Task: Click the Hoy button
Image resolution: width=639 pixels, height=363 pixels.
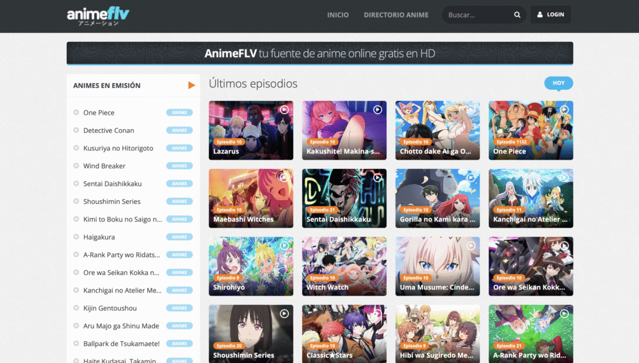Action: 559,83
